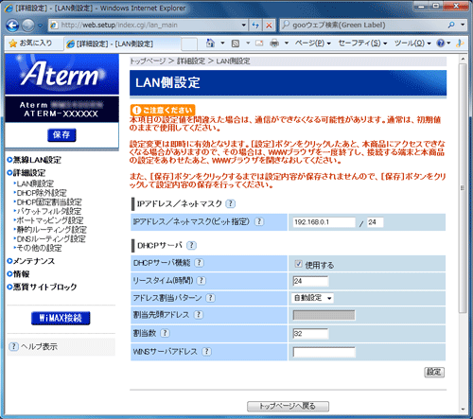The image size is (473, 419).
Task: Click the RSS feeds icon
Action: 236,44
